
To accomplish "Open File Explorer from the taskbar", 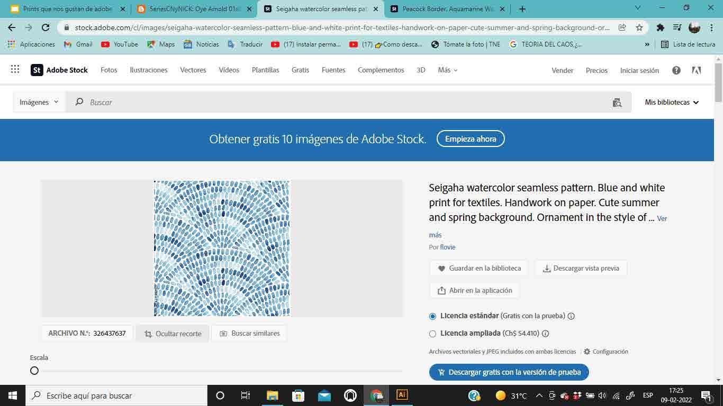I will click(273, 395).
